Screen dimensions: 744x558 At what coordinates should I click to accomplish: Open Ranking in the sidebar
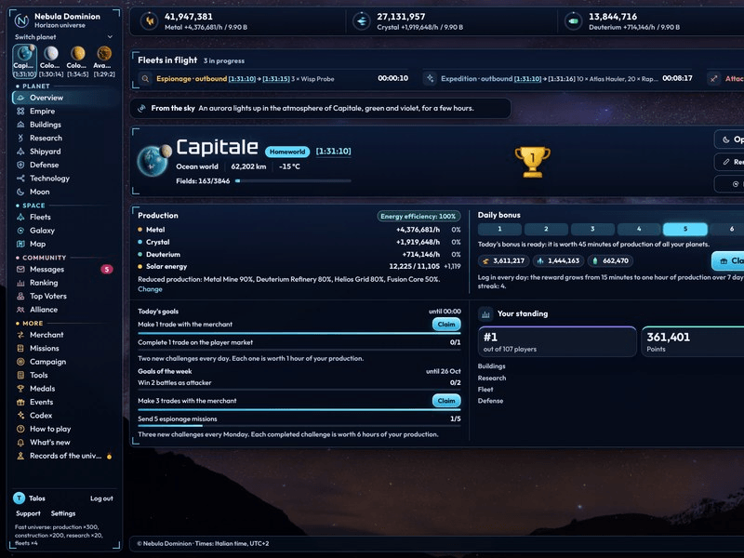(64, 283)
